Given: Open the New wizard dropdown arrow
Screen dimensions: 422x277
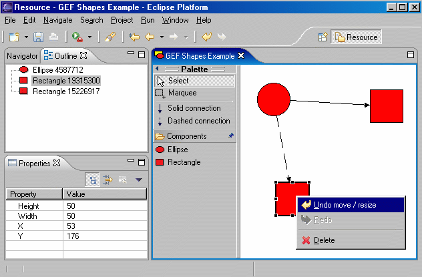Looking at the screenshot, I should coord(25,37).
